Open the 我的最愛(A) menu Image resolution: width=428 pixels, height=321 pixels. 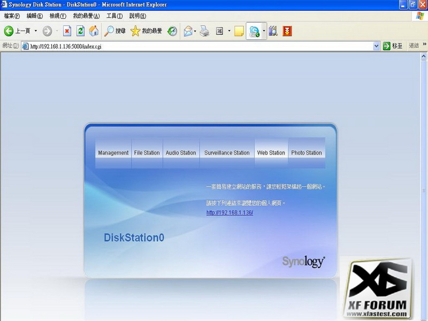[x=86, y=16]
